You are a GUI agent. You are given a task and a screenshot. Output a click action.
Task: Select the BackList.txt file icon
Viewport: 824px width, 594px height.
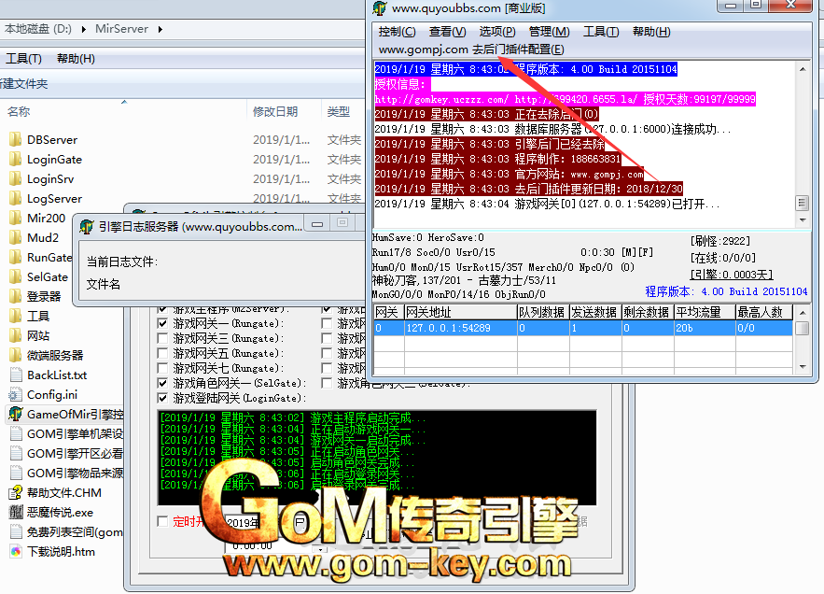(16, 375)
